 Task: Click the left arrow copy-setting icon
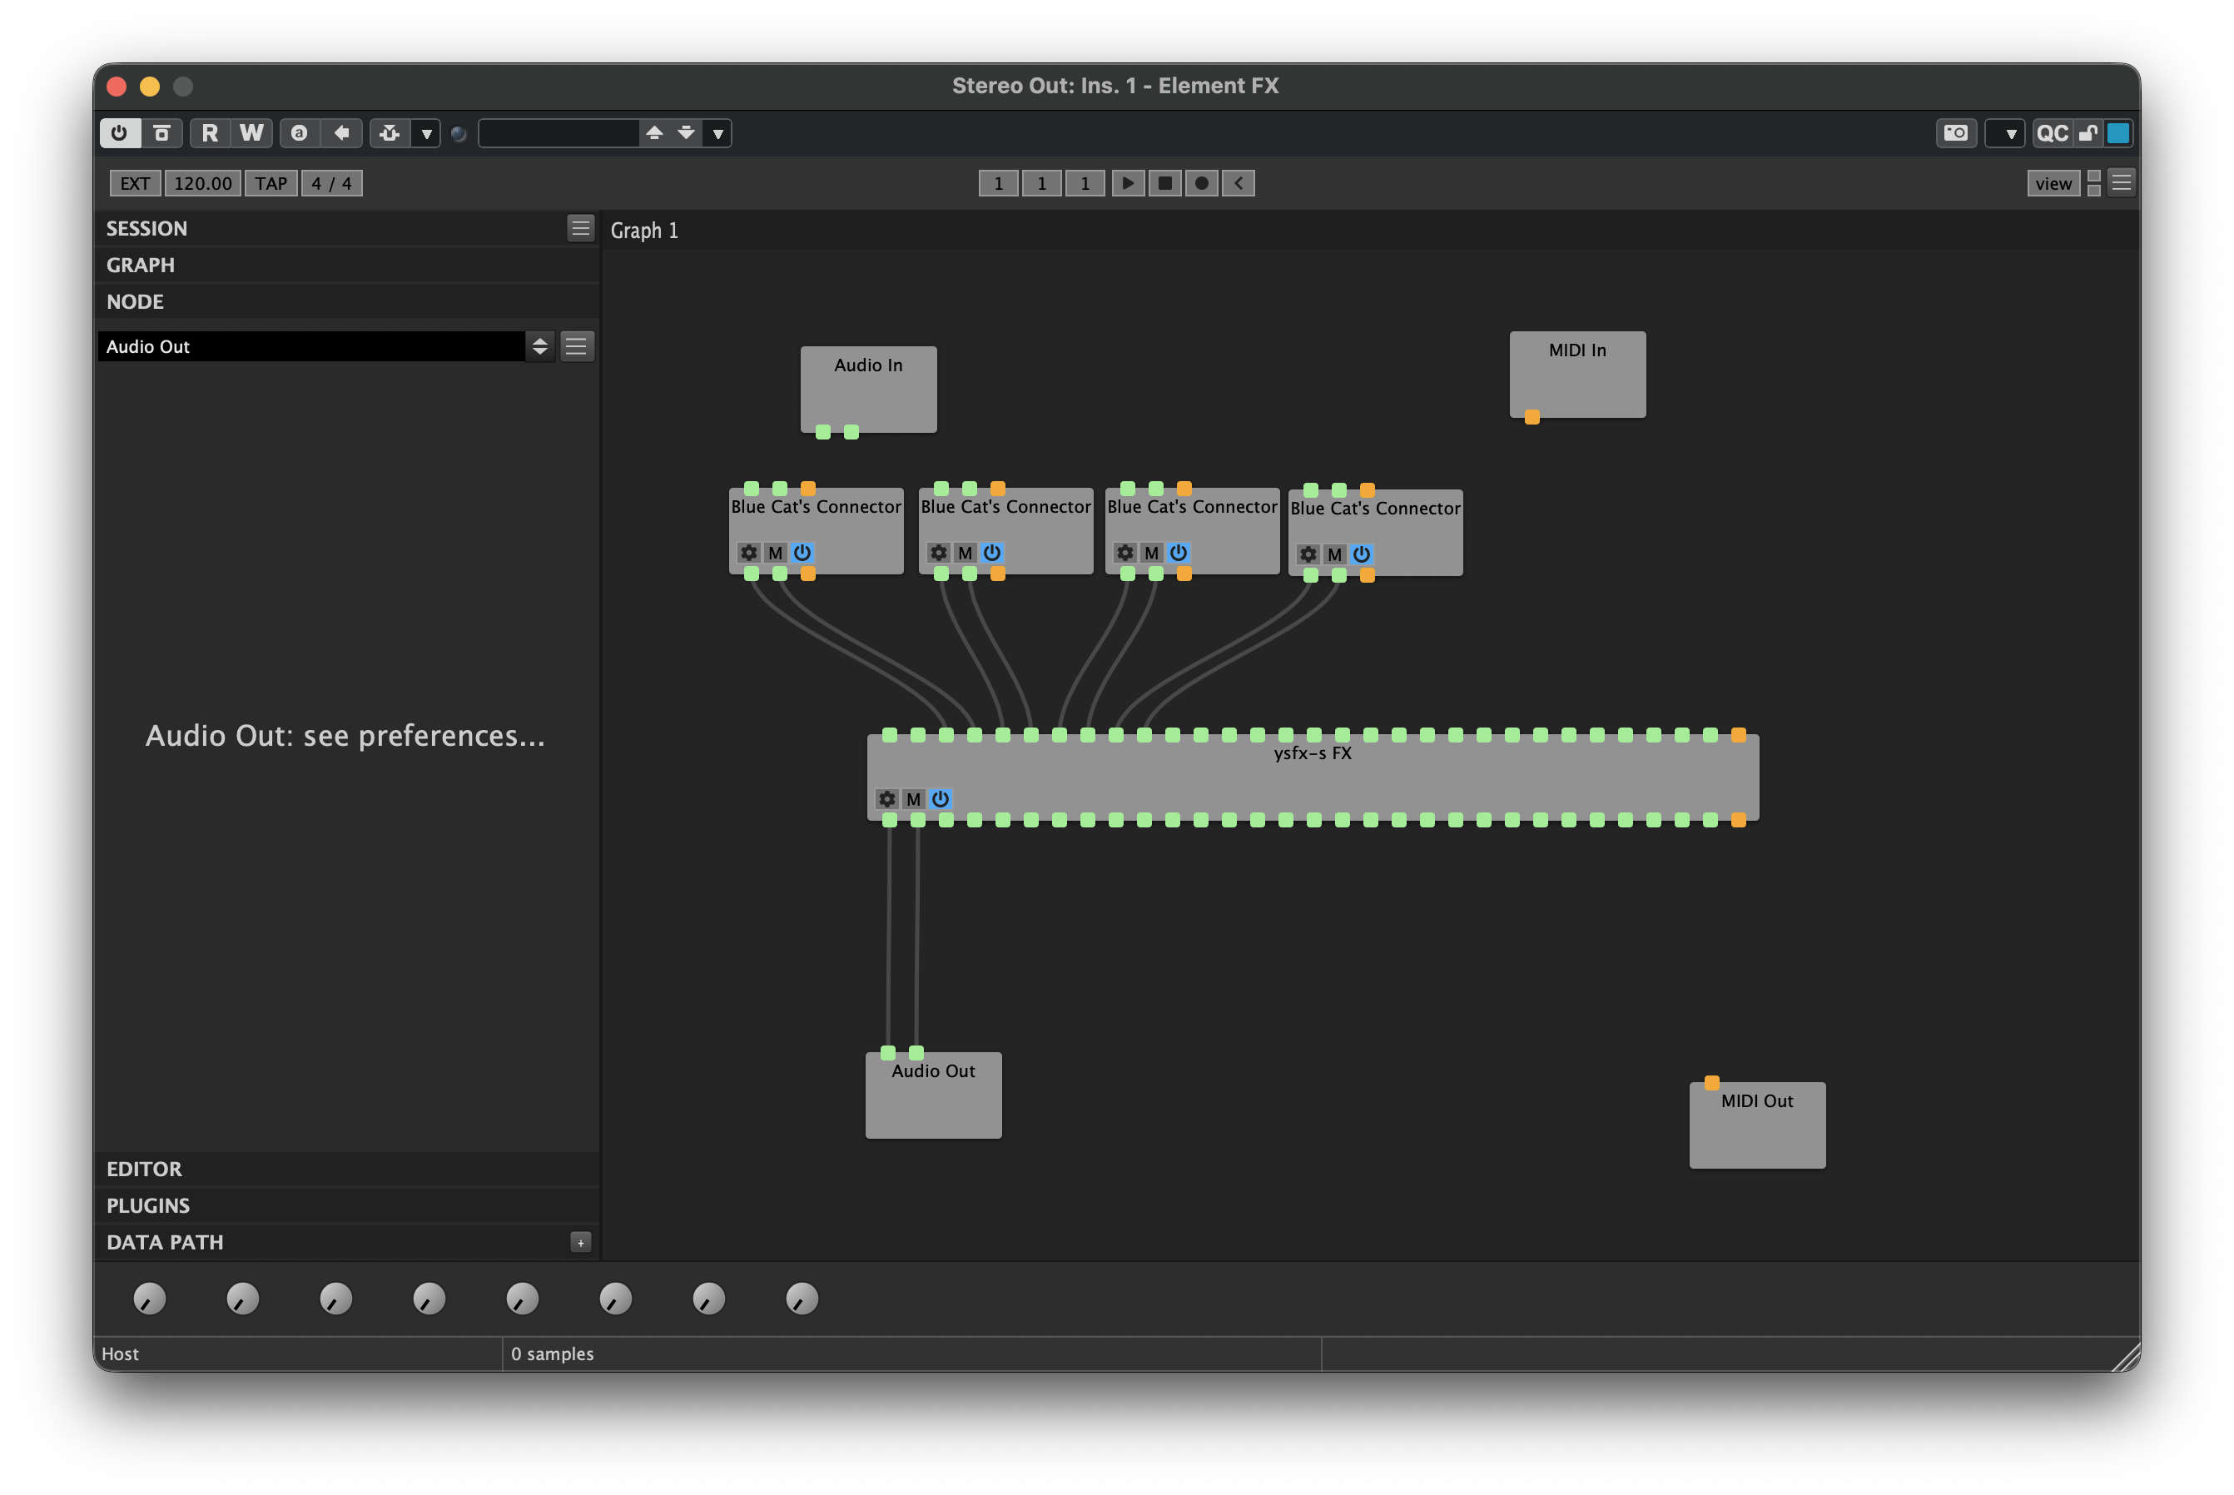click(341, 132)
